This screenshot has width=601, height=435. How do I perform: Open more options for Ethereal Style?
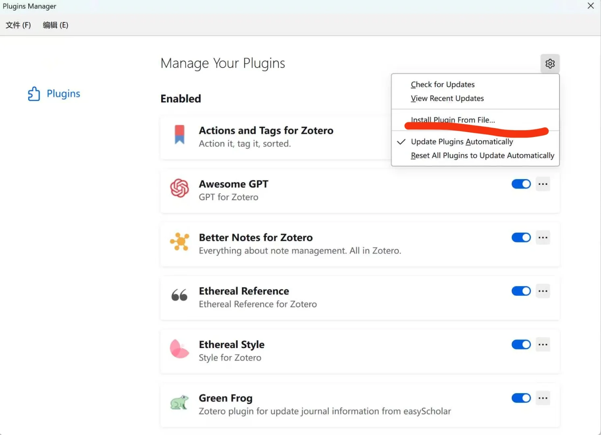coord(543,345)
